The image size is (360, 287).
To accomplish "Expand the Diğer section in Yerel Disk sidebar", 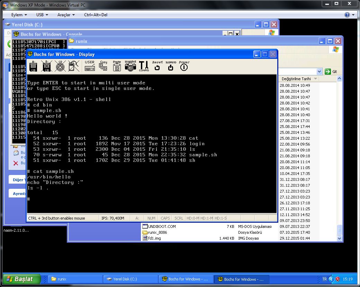I will click(18, 179).
